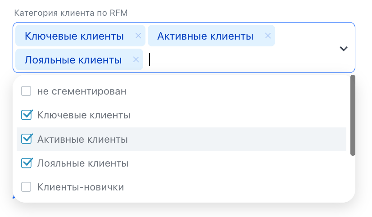Remove the Ключевые клиенты tag with its x
372x217 pixels.
click(138, 36)
